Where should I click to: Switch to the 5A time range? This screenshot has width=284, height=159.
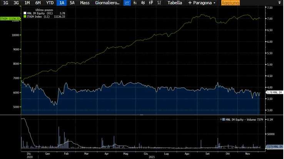pos(72,3)
